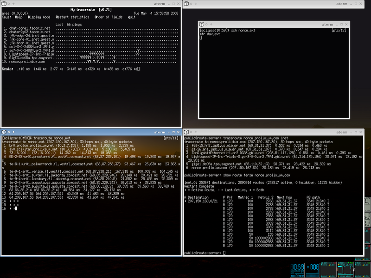Click cube icon on route-server terminal titlebar
Screen dimensions: 371x278
[x=186, y=132]
